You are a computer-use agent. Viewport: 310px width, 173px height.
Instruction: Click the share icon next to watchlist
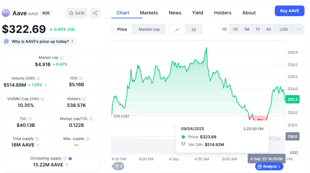[95, 13]
